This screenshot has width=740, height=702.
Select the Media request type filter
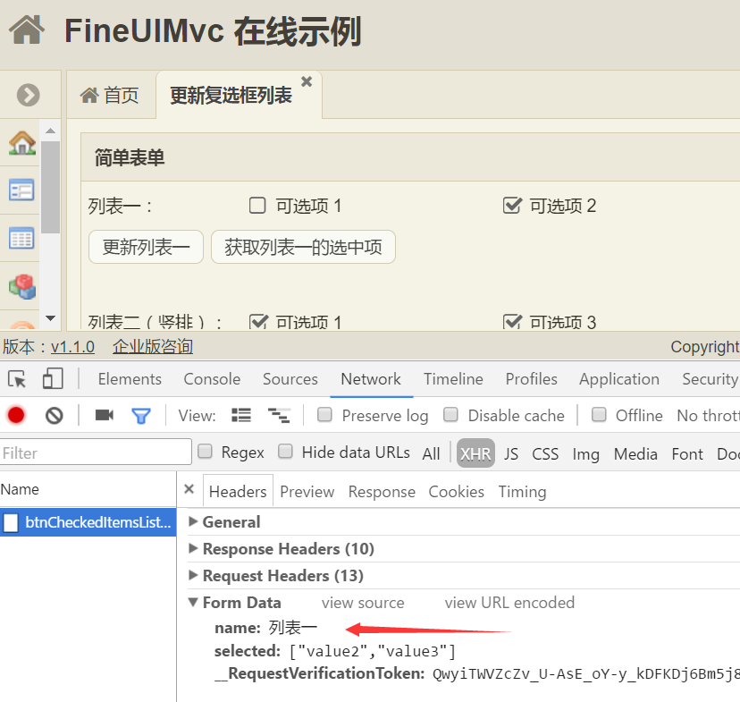pyautogui.click(x=635, y=453)
